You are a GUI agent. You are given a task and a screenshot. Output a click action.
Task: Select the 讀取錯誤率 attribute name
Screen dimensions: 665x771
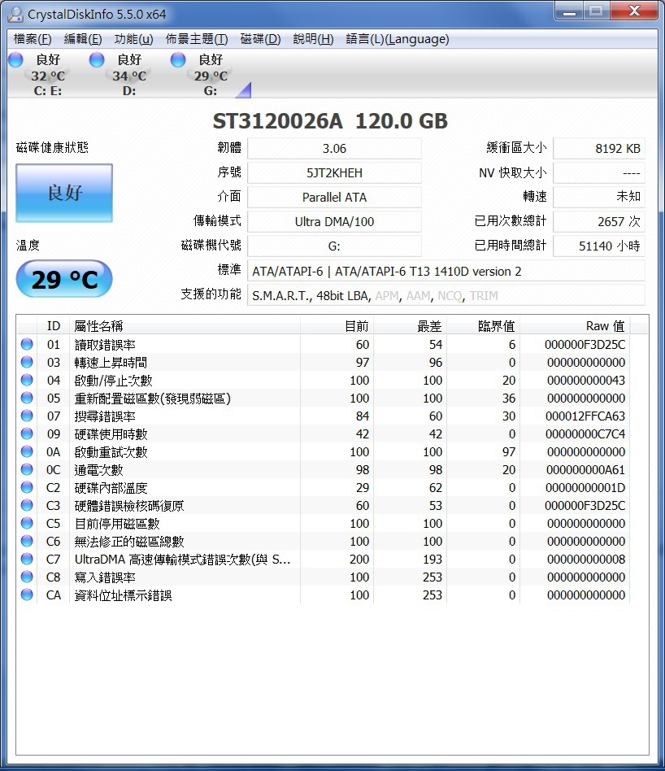click(105, 345)
